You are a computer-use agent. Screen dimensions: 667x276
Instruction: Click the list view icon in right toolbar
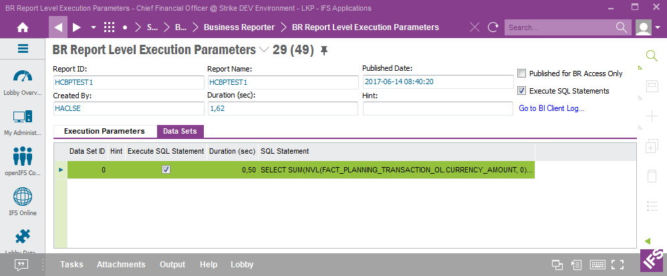652,206
